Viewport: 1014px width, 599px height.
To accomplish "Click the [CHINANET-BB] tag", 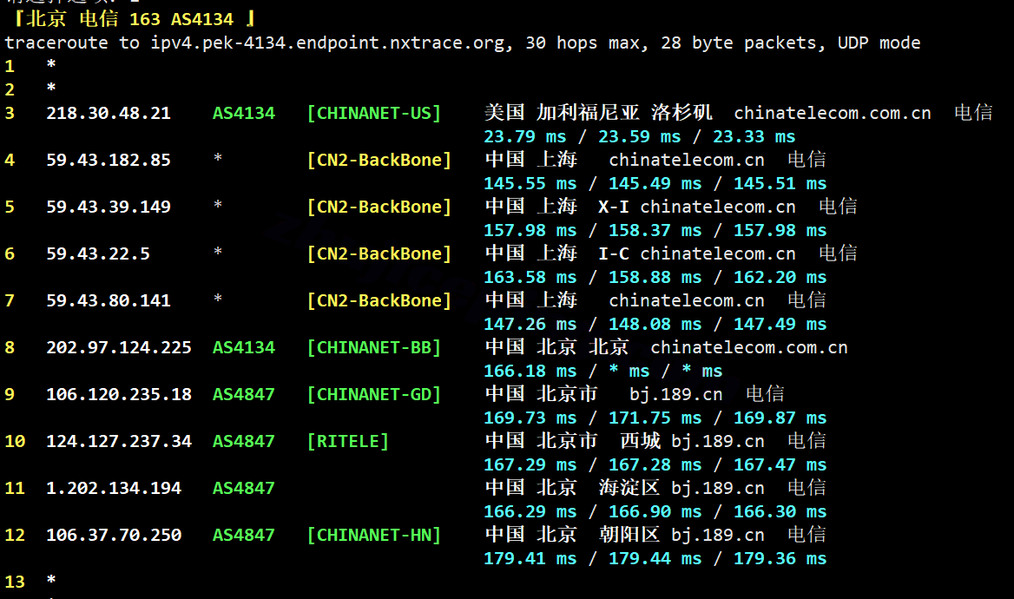I will click(x=374, y=347).
